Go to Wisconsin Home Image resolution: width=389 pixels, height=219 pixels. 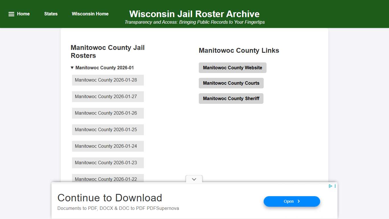90,14
